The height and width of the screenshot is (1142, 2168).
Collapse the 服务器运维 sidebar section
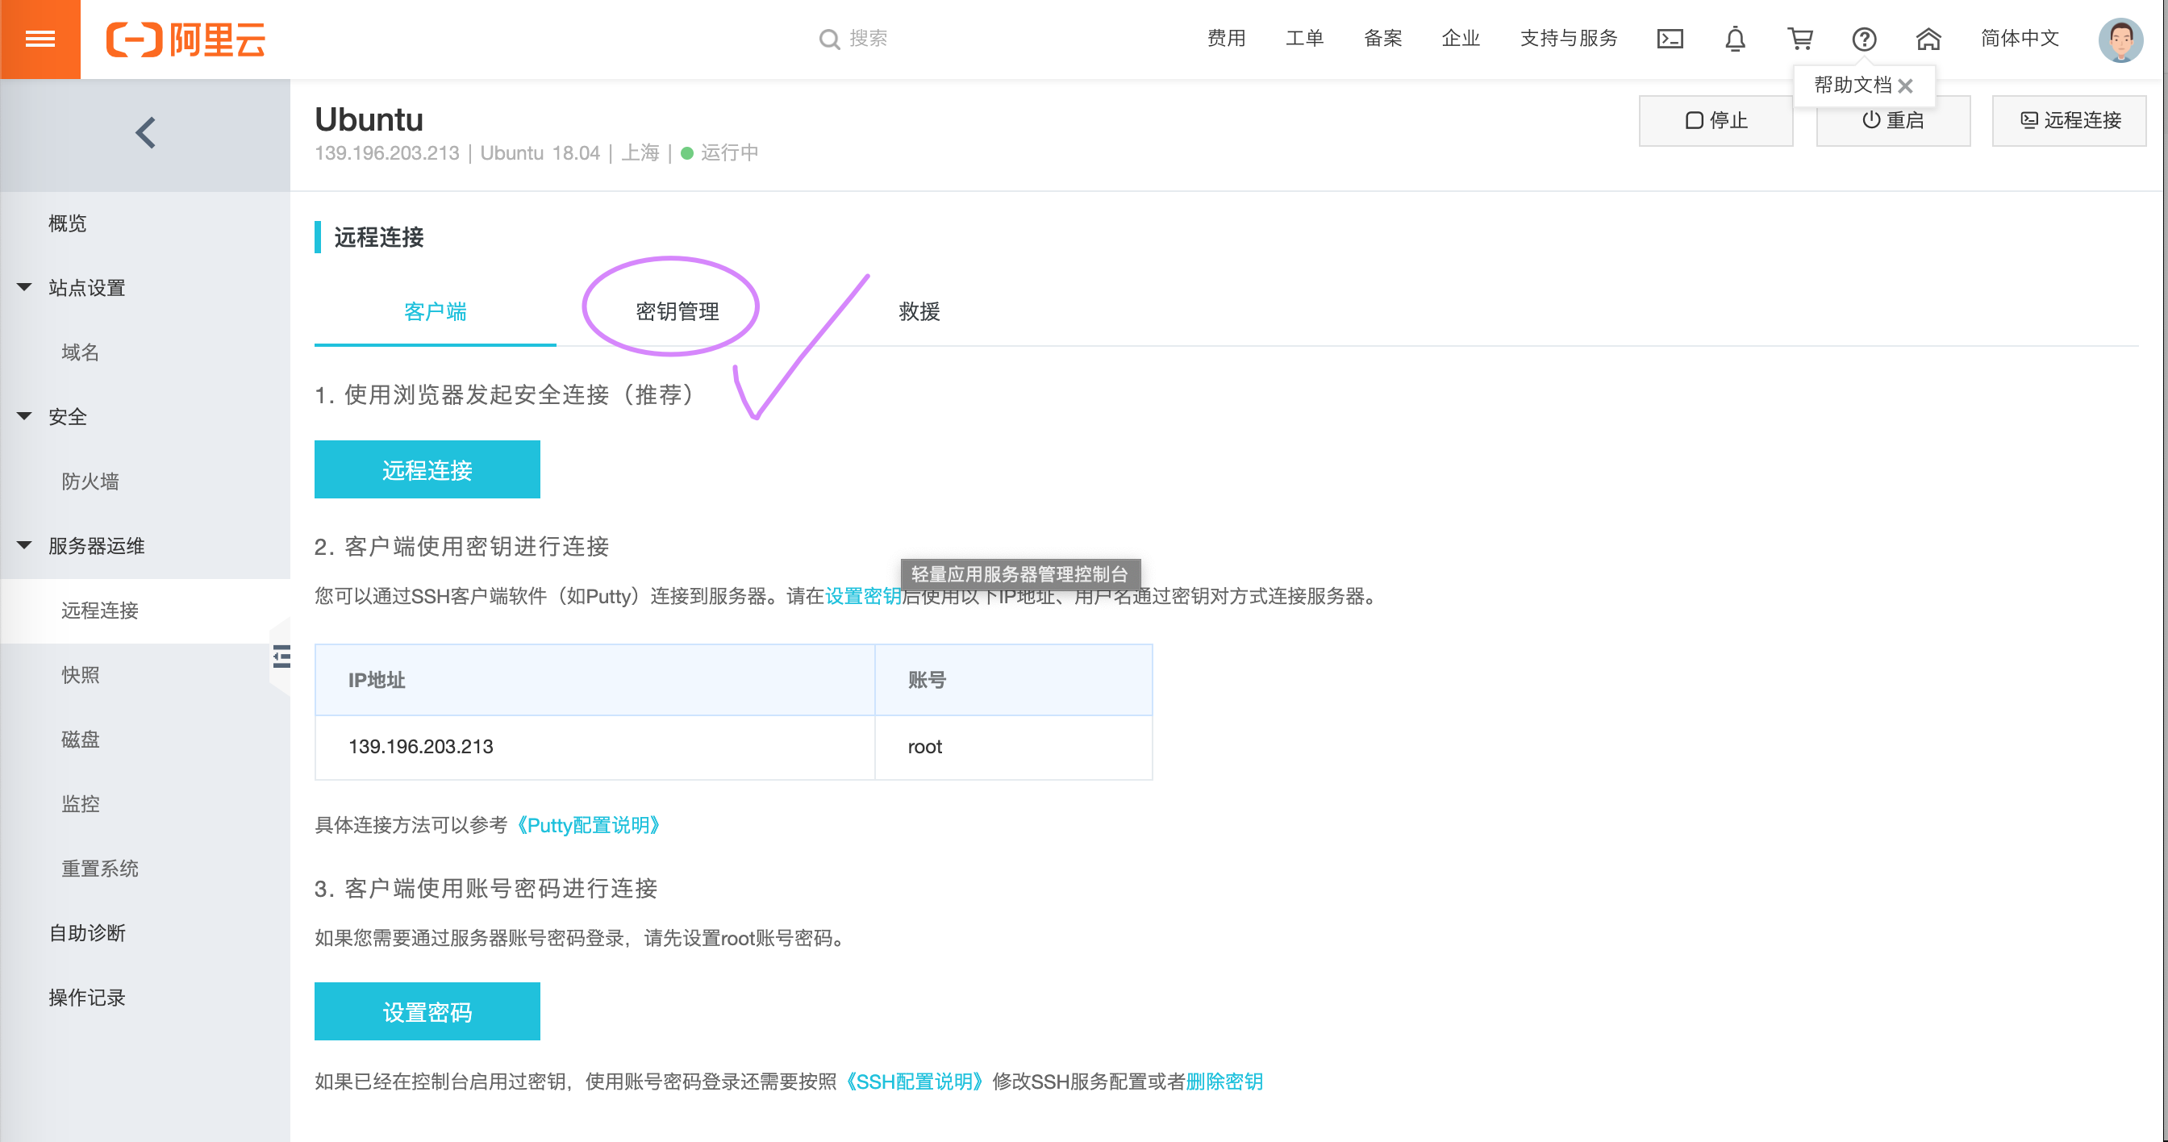click(24, 545)
